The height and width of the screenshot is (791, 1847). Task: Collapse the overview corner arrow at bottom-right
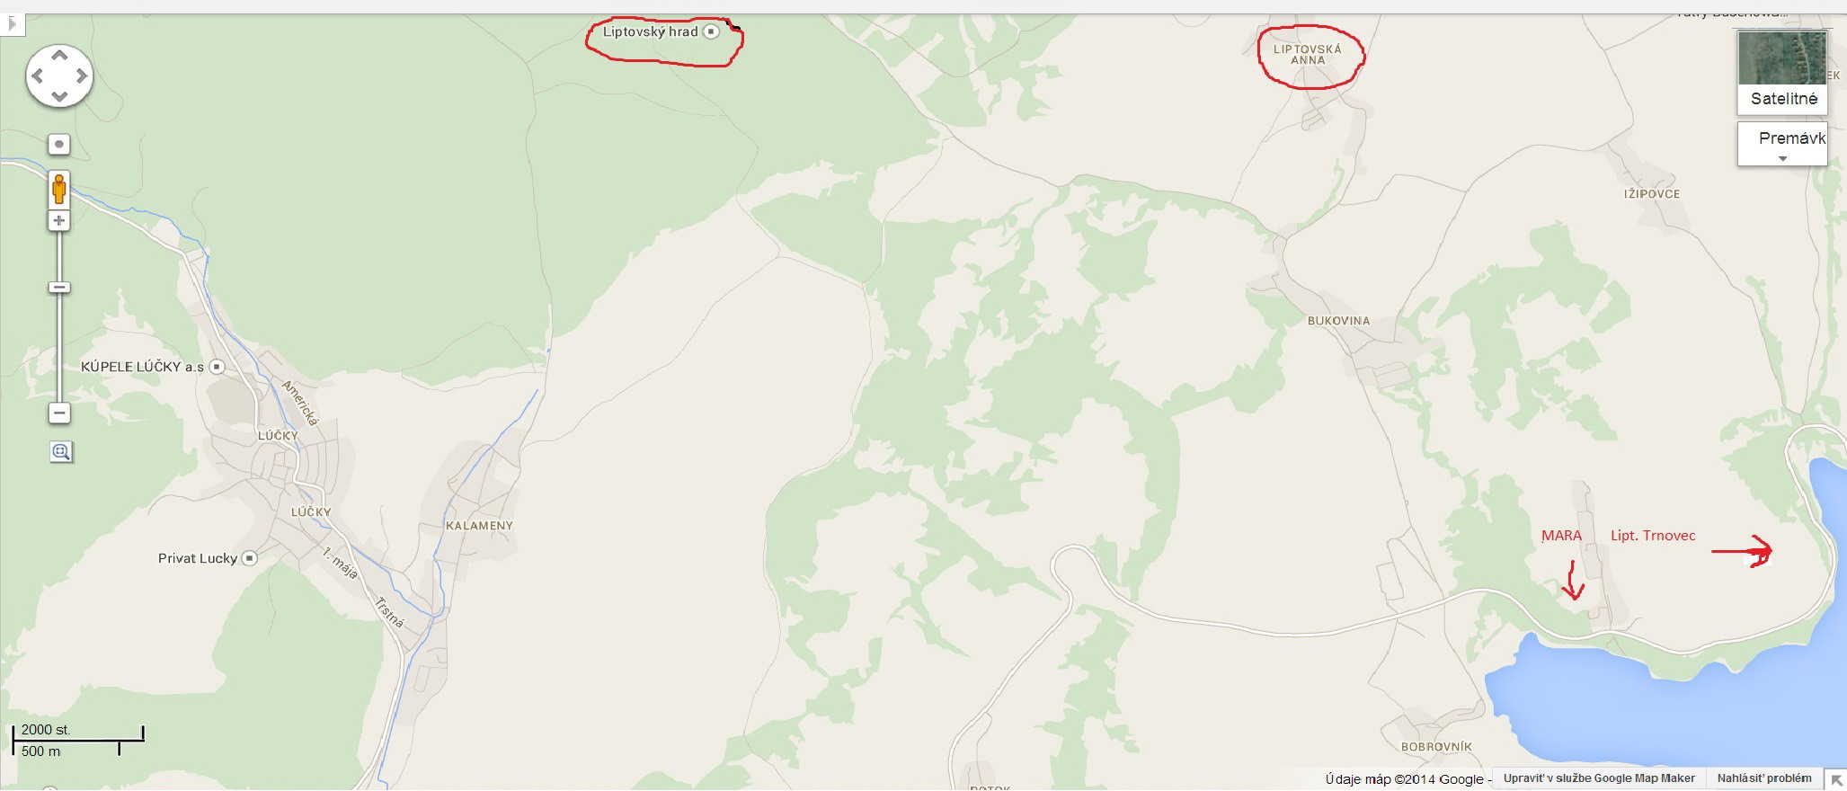tap(1836, 780)
